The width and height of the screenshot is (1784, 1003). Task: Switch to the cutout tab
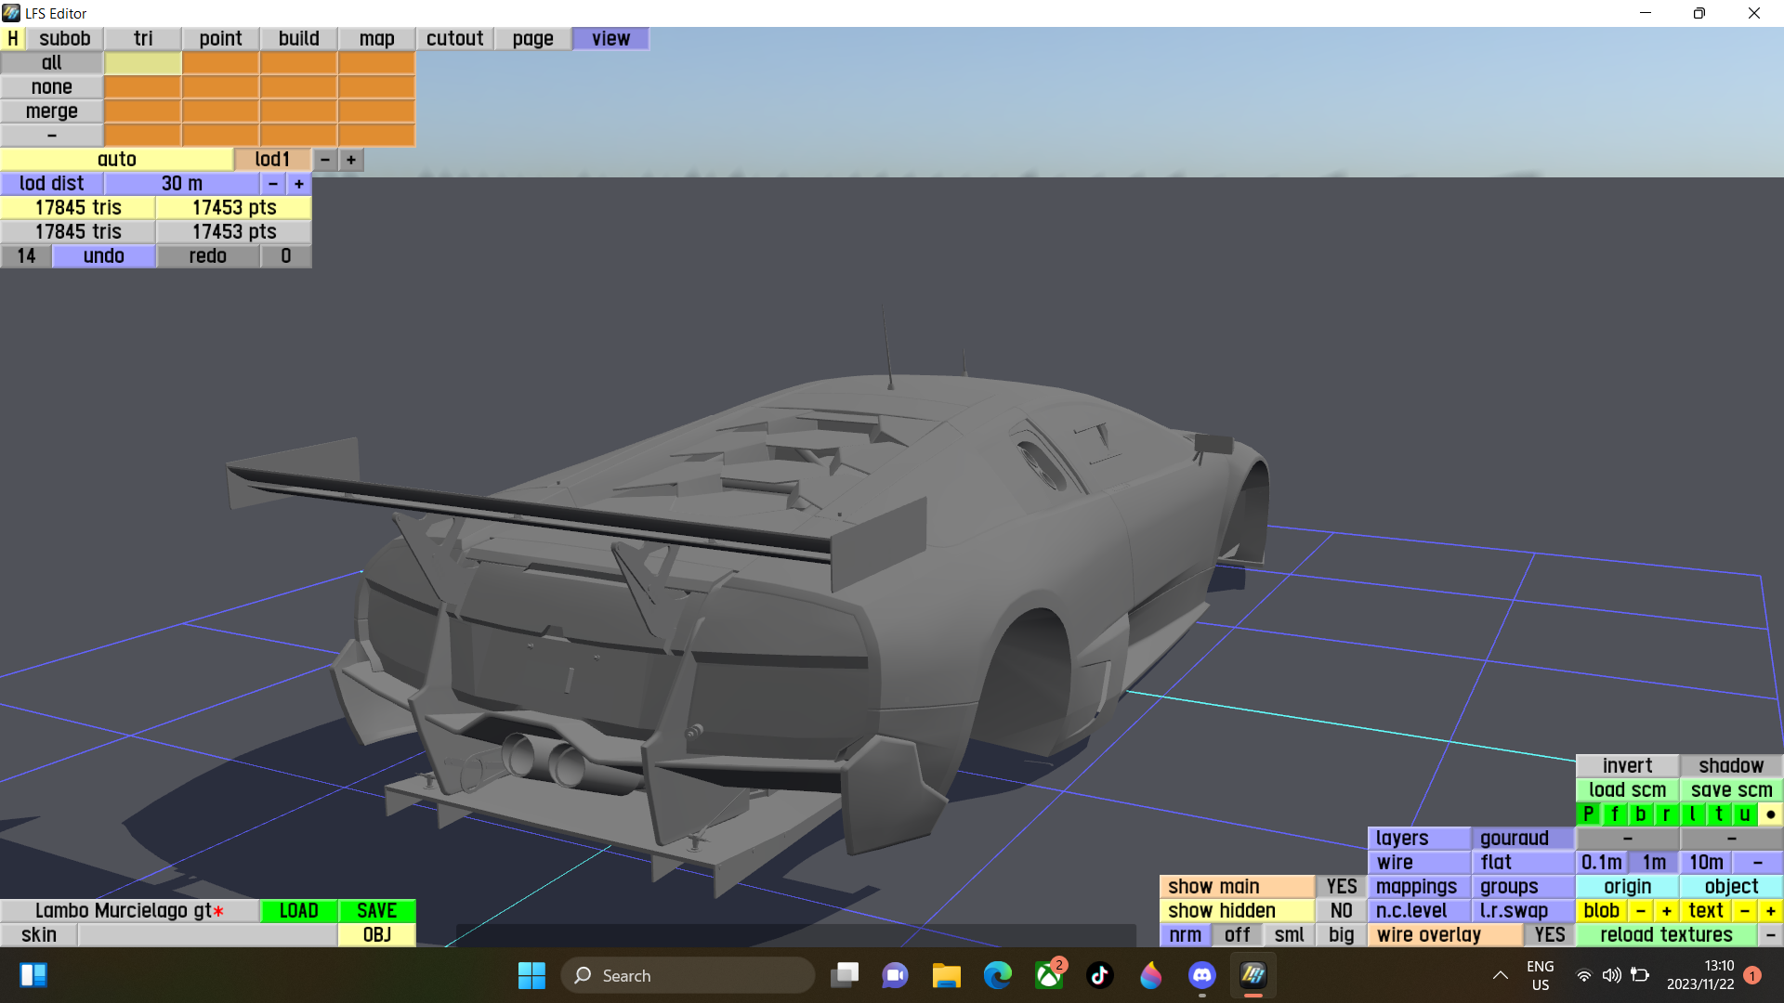pyautogui.click(x=454, y=38)
